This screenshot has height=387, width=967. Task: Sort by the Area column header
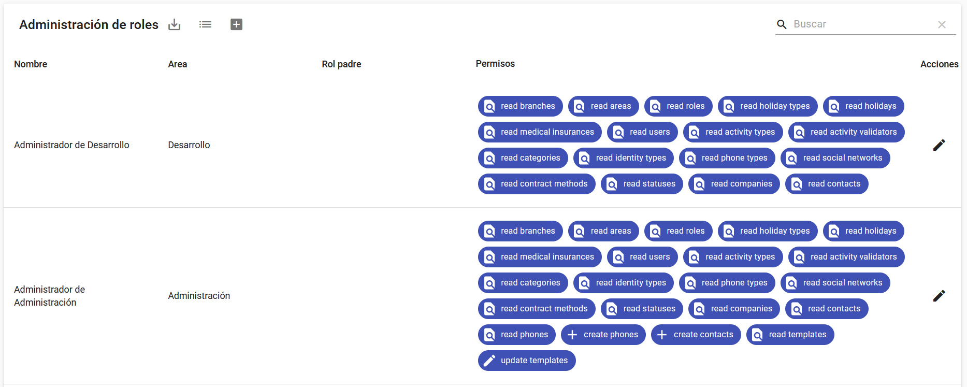coord(178,64)
